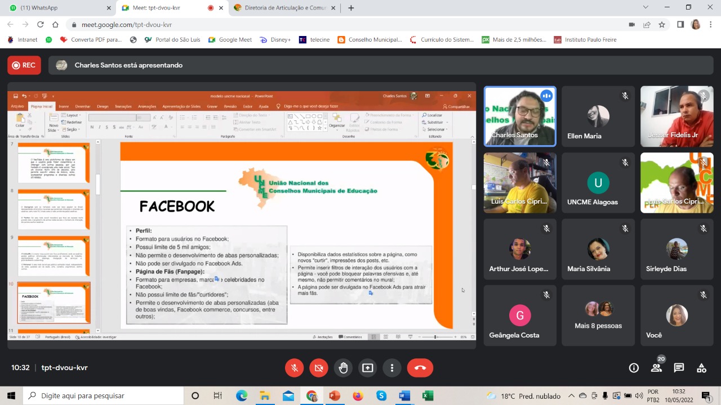Reload the Meet page
721x405 pixels.
[40, 25]
